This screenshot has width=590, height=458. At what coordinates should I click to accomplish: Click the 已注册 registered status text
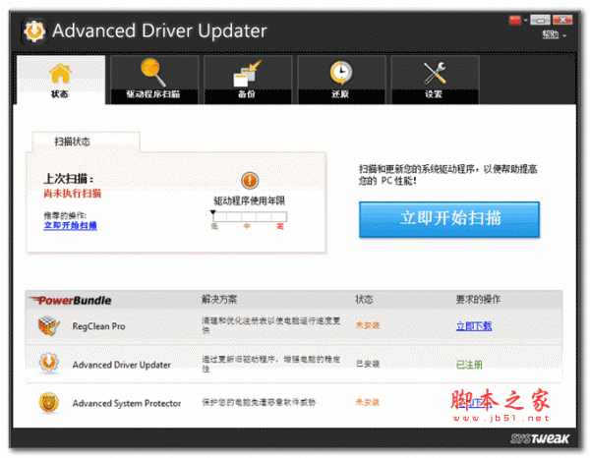[469, 365]
